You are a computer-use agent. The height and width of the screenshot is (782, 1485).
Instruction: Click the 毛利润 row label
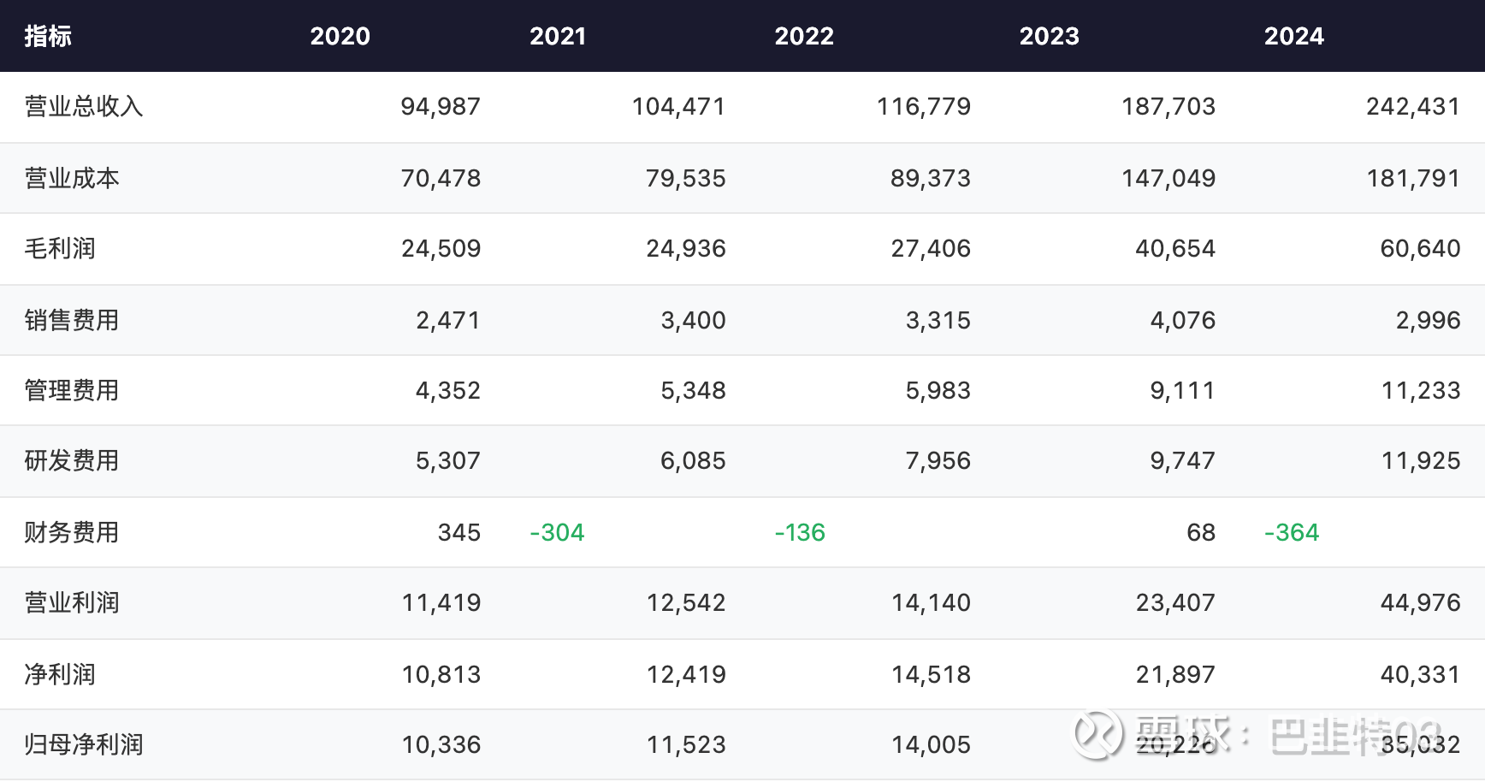pos(60,248)
